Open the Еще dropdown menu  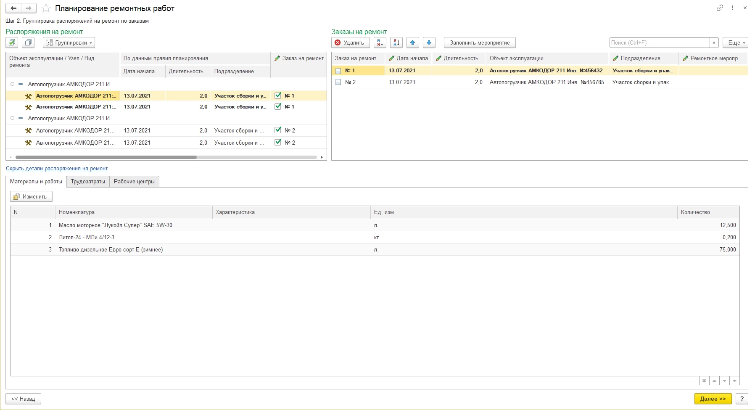(735, 42)
